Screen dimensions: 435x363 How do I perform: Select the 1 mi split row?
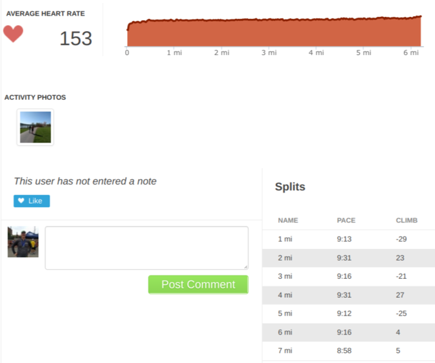pos(348,239)
